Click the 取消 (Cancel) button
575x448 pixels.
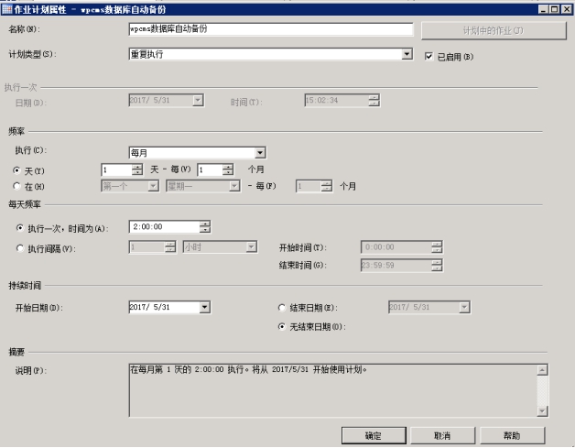(442, 434)
